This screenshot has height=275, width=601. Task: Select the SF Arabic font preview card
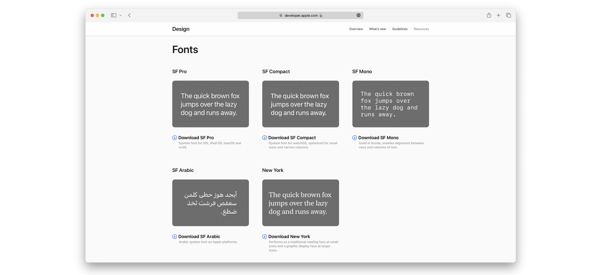pos(210,203)
